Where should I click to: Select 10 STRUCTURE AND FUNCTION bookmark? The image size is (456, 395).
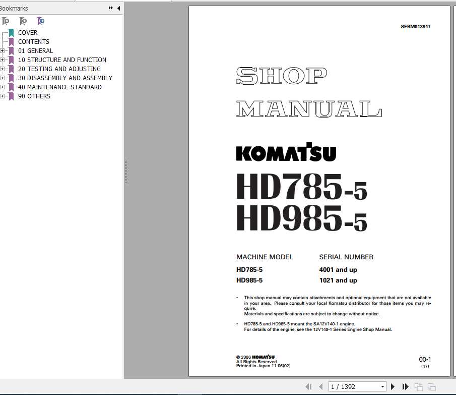coord(62,60)
